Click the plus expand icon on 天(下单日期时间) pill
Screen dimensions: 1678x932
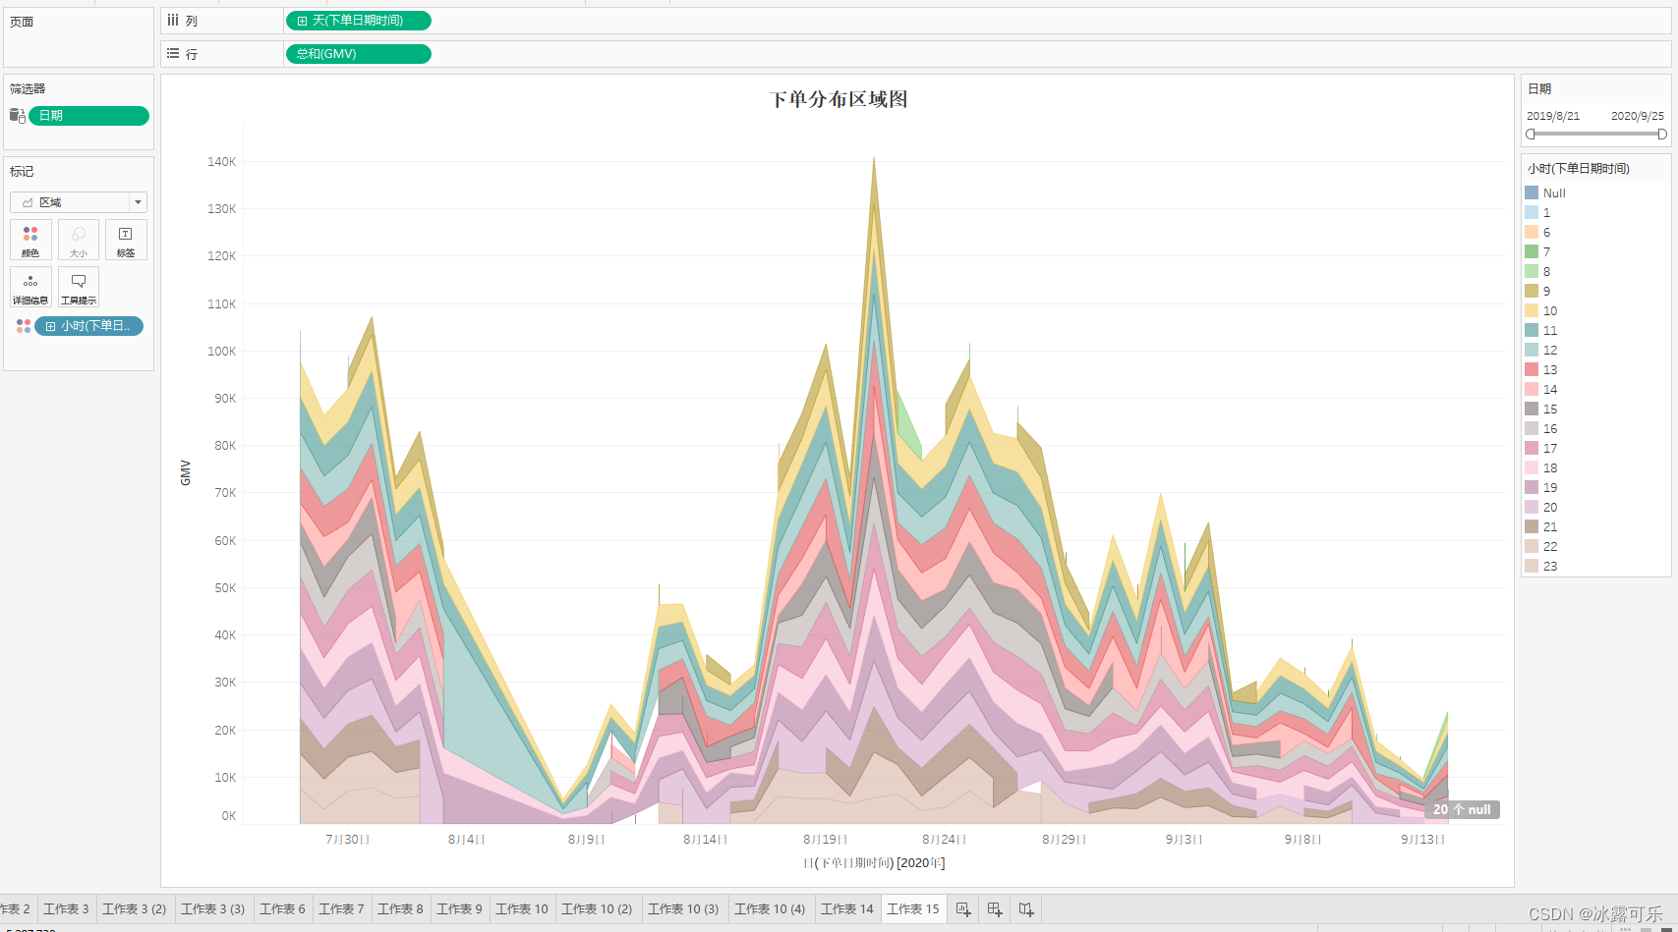point(302,21)
